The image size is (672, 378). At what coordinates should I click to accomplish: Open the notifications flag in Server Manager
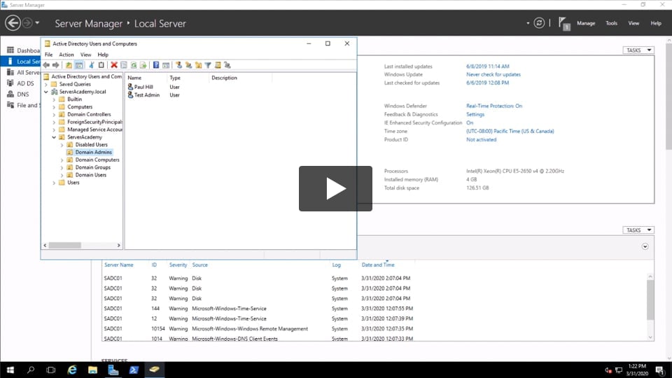[563, 23]
